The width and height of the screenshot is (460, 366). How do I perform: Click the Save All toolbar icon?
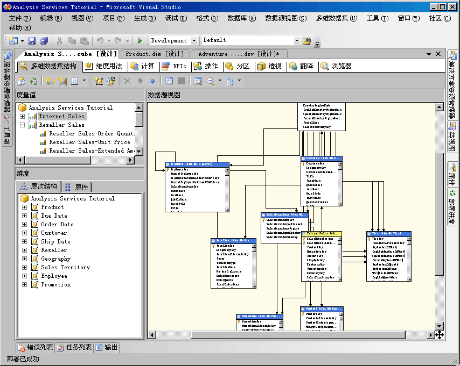click(x=44, y=41)
